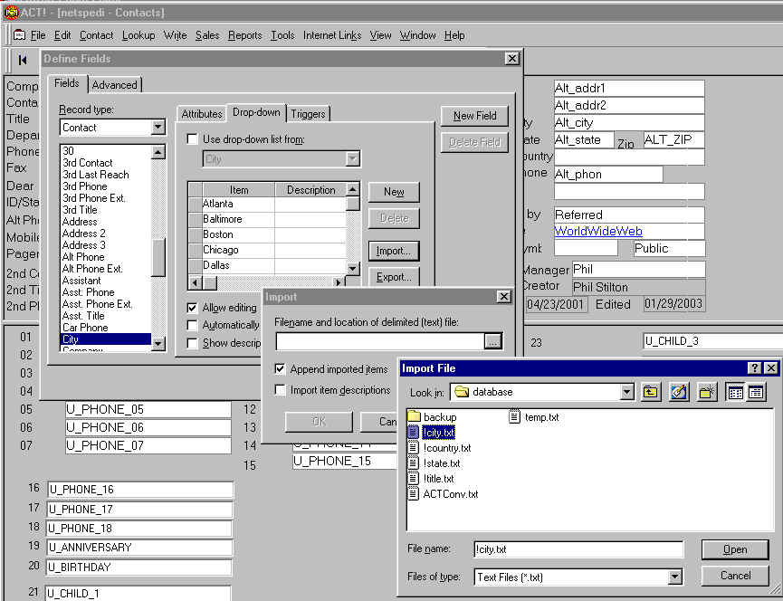The image size is (783, 601).
Task: Select the ACTConv.txt file
Action: (443, 494)
